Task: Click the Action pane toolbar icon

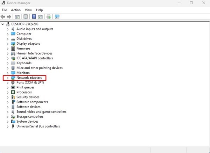Action: pyautogui.click(x=41, y=16)
